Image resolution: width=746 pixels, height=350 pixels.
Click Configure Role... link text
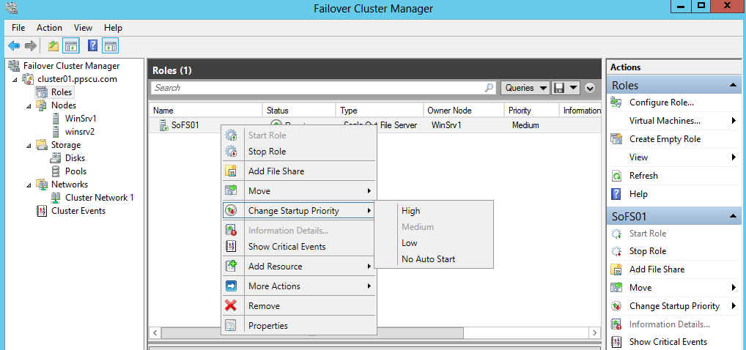(x=661, y=103)
